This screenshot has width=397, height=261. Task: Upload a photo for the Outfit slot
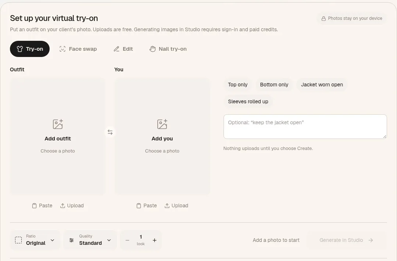(72, 205)
